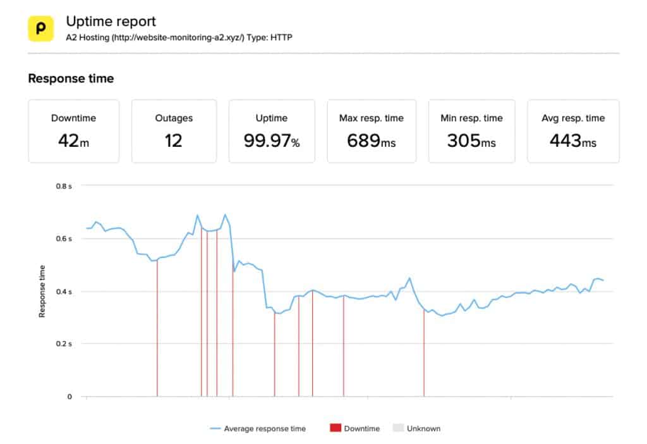Select the Min resp. time card

(x=471, y=130)
